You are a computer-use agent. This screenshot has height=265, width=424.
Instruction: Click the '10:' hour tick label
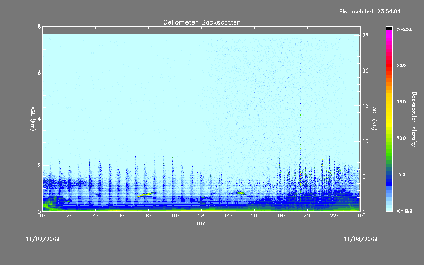(175, 216)
